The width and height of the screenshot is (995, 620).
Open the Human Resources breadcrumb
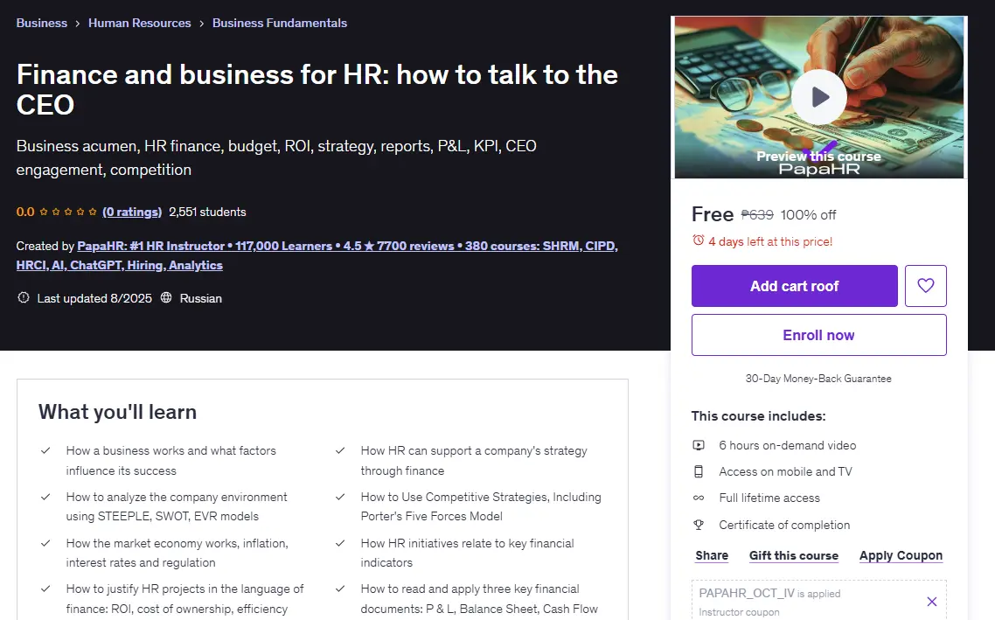pos(140,23)
